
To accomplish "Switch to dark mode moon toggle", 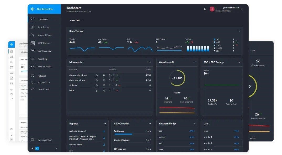I will pos(37,148).
